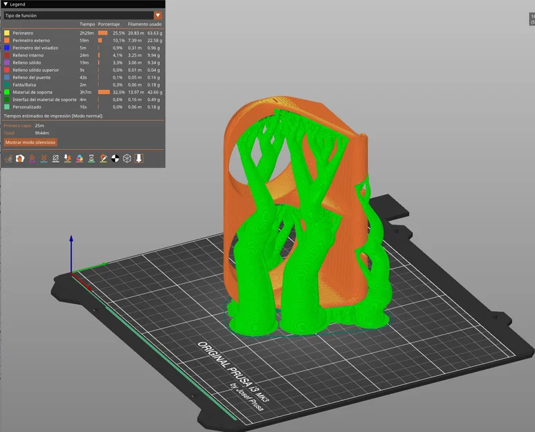Click Tiempos estimados de impresión label
This screenshot has height=432, width=535.
pyautogui.click(x=53, y=116)
